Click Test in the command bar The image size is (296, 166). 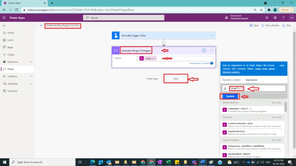286,25
